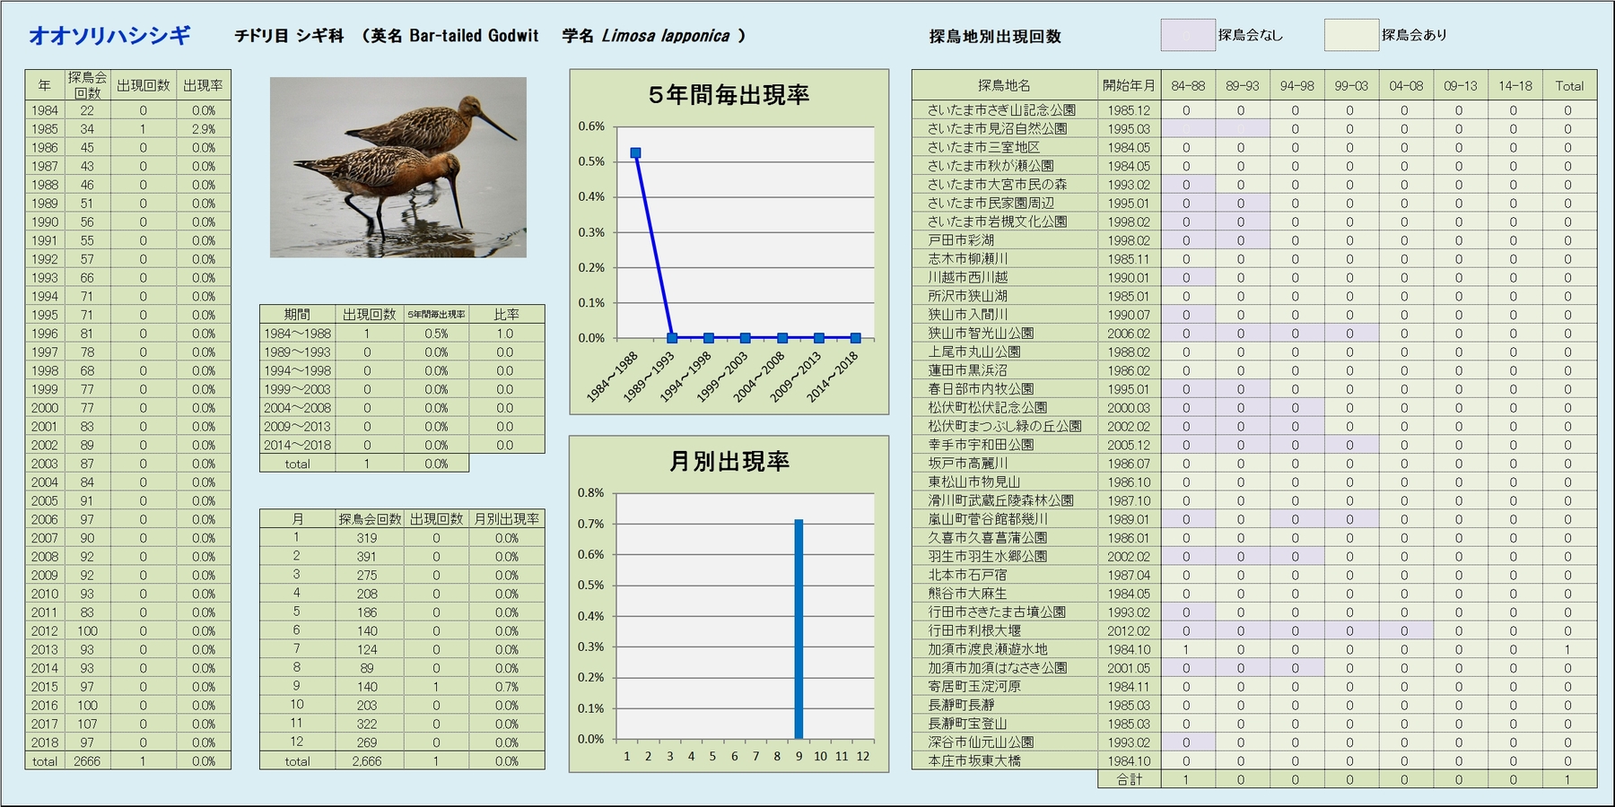Select the cell 志木市柳瀬川
Image resolution: width=1615 pixels, height=807 pixels.
pyautogui.click(x=1004, y=259)
